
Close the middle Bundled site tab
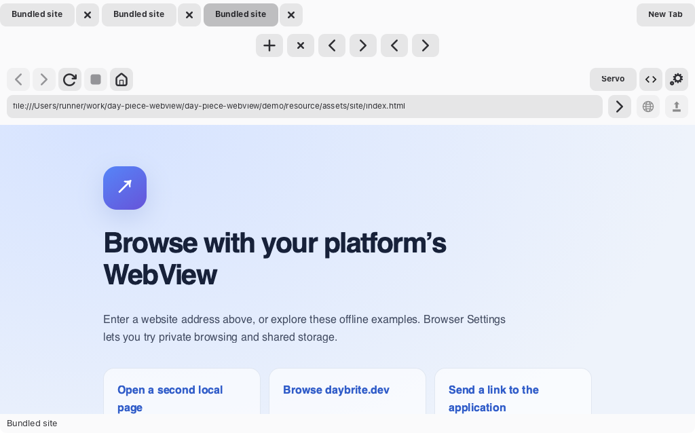[x=189, y=15]
